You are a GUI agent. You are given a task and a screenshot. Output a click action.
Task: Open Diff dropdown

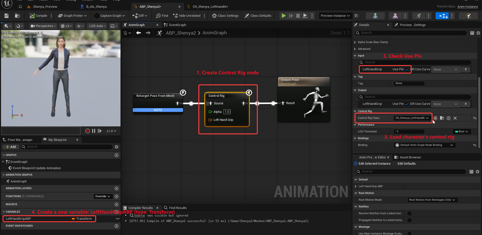[140, 16]
